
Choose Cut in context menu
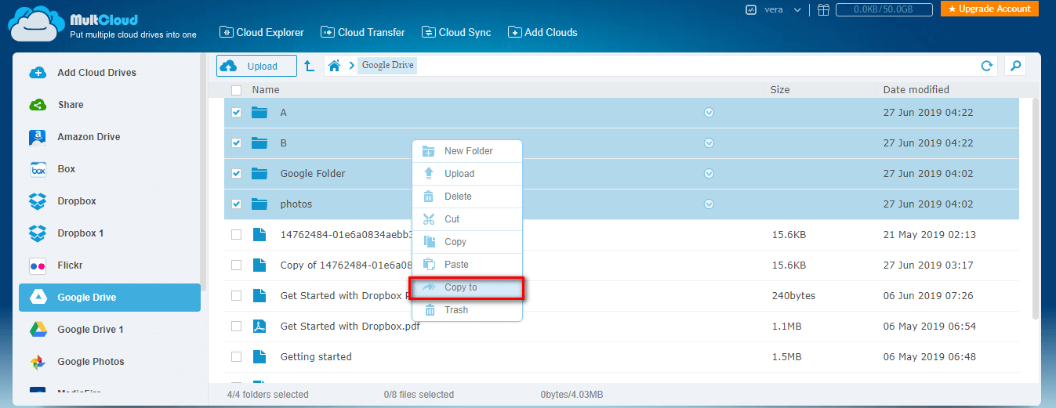point(467,219)
